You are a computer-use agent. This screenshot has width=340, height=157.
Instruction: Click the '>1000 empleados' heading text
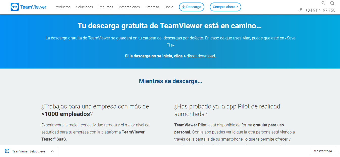tap(66, 114)
